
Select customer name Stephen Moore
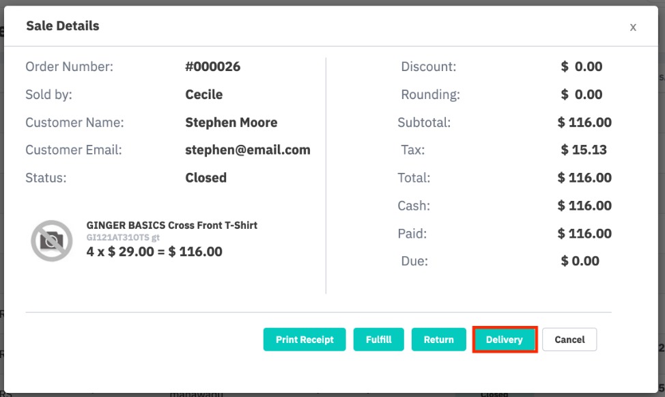[x=231, y=123]
